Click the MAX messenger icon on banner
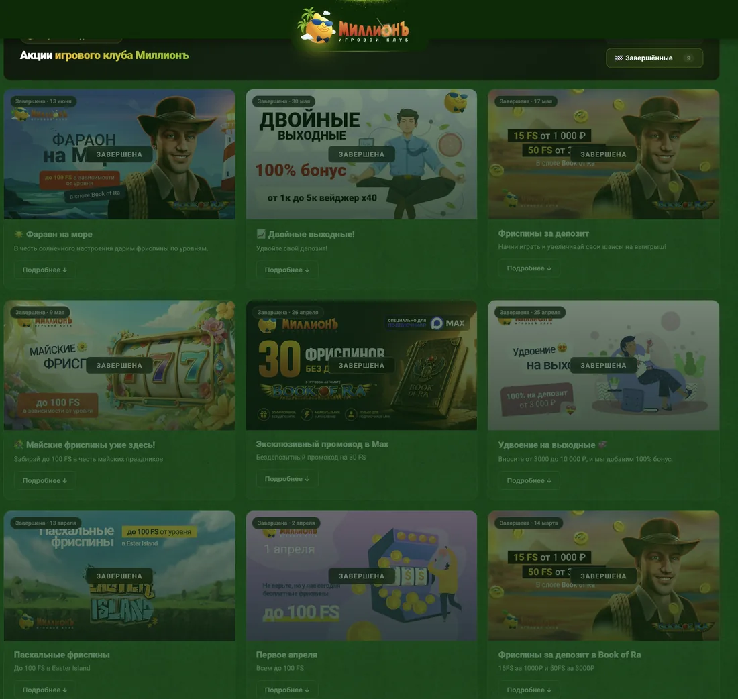Screen dimensions: 738x699 (437, 323)
